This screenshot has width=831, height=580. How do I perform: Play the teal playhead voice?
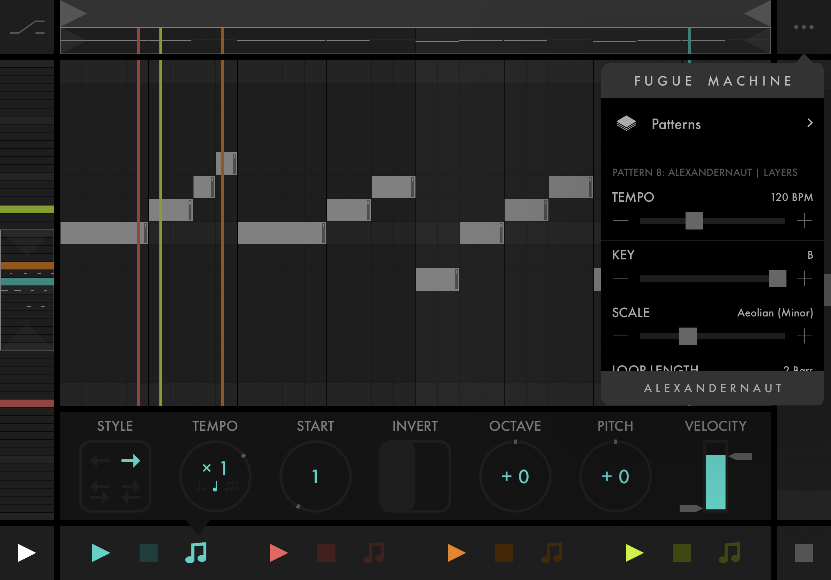[101, 553]
